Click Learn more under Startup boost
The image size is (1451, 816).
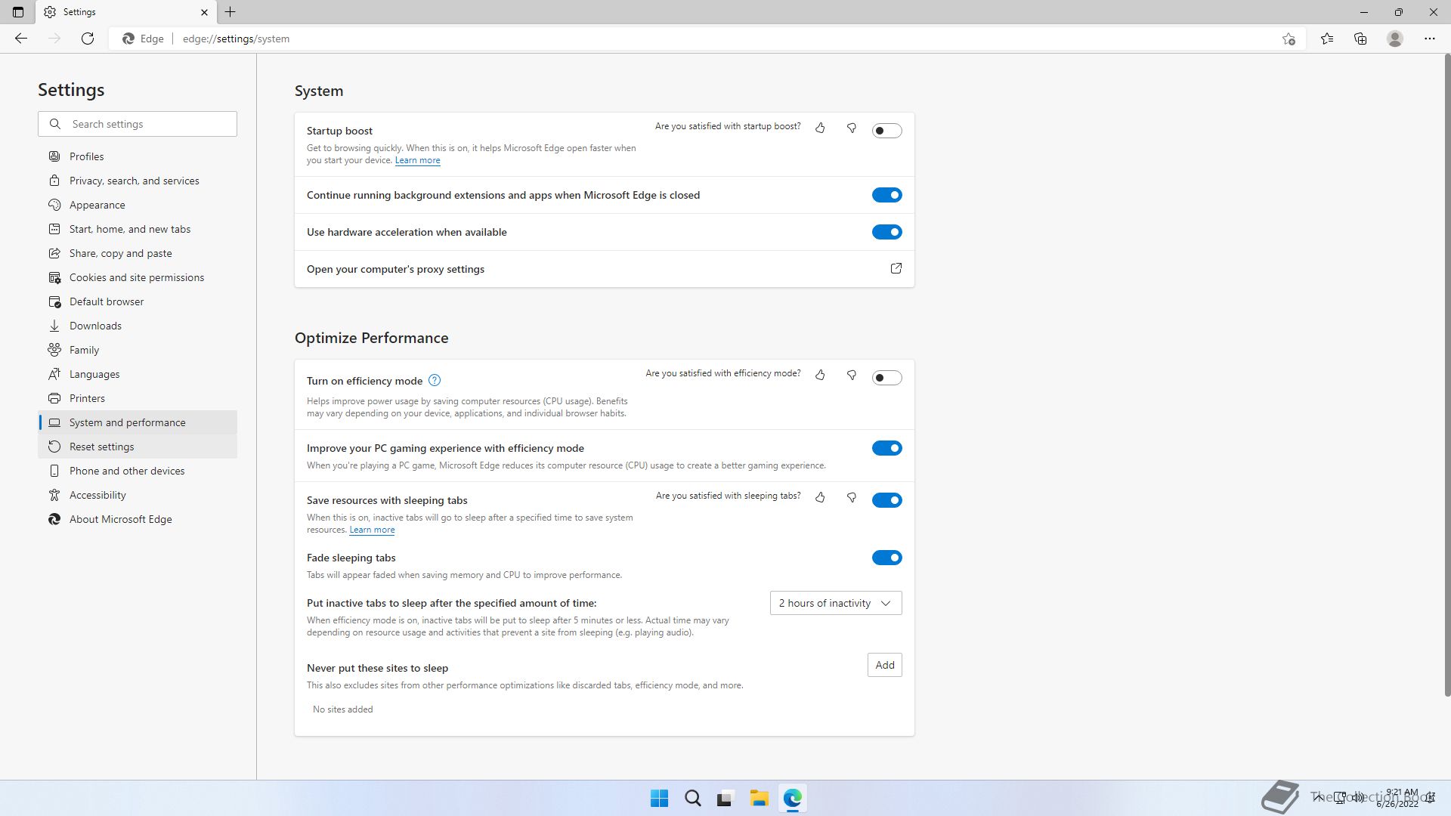pyautogui.click(x=417, y=160)
